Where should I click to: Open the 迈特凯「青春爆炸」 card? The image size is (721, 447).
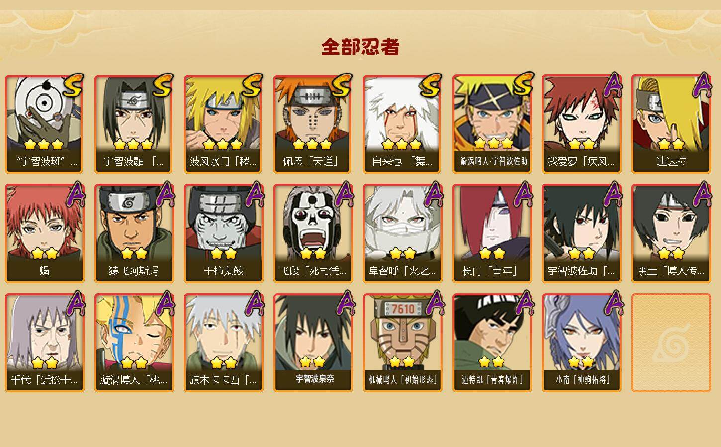coord(492,343)
